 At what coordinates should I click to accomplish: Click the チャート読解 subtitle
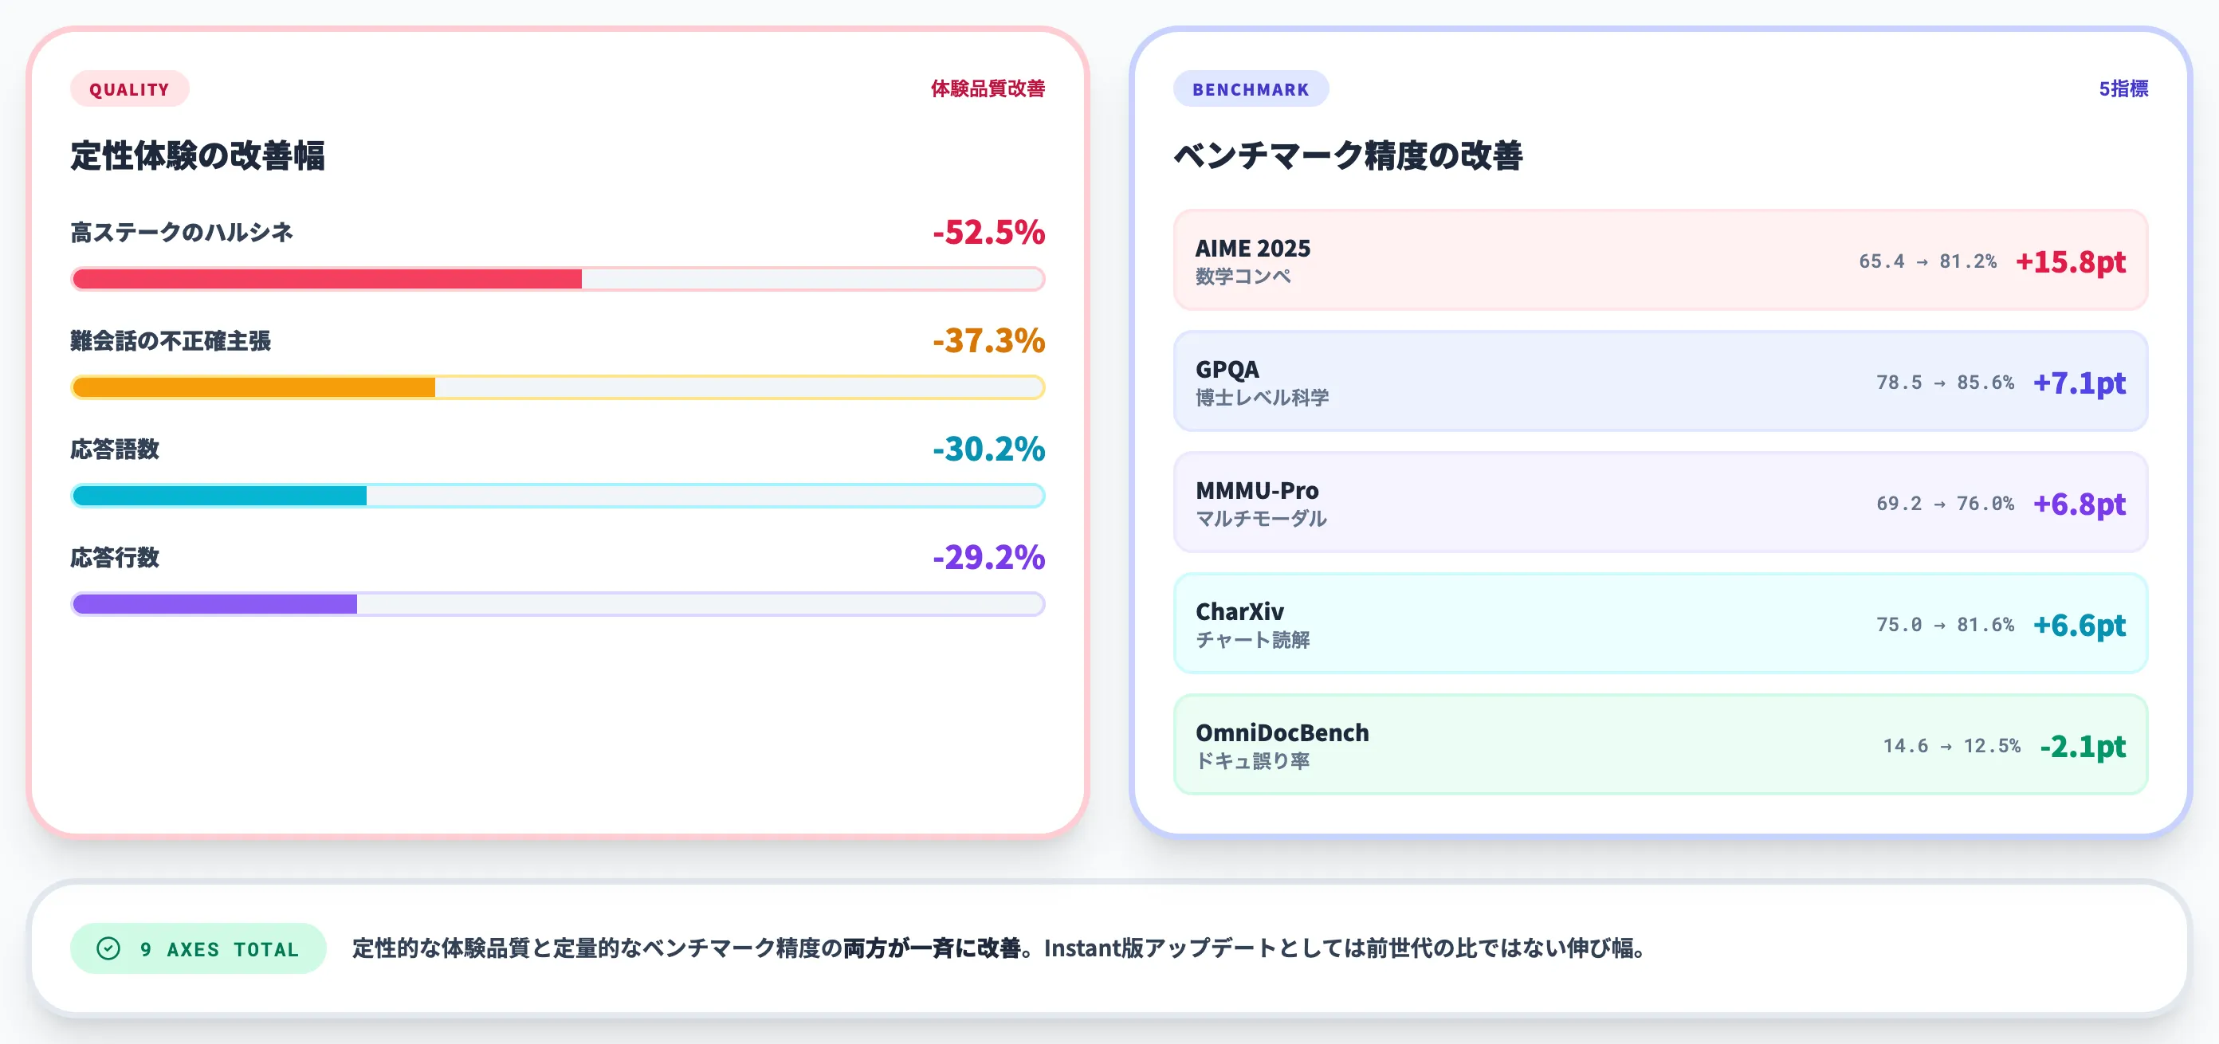click(x=1252, y=640)
